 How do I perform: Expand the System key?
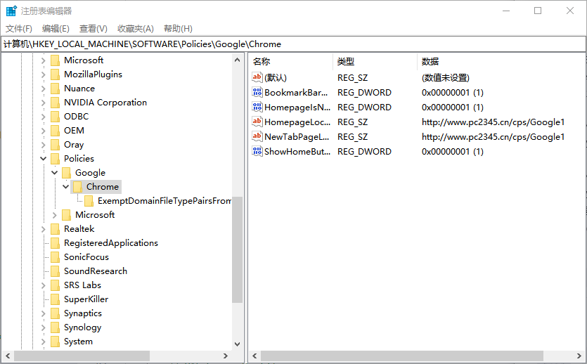[43, 342]
